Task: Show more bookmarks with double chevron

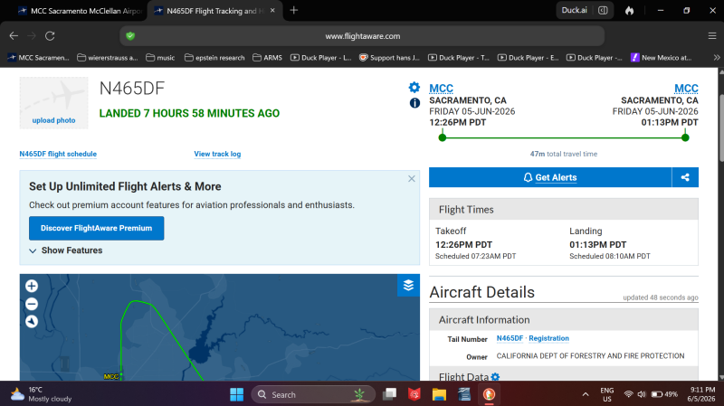Action: pos(716,58)
